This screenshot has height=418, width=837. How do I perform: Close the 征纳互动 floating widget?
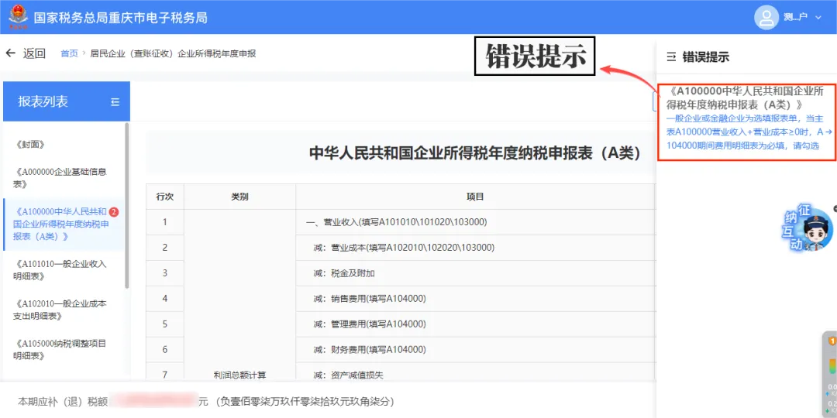pyautogui.click(x=835, y=208)
